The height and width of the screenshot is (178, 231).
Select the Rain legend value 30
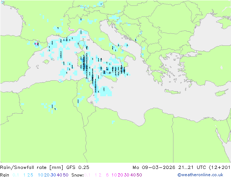(53, 175)
